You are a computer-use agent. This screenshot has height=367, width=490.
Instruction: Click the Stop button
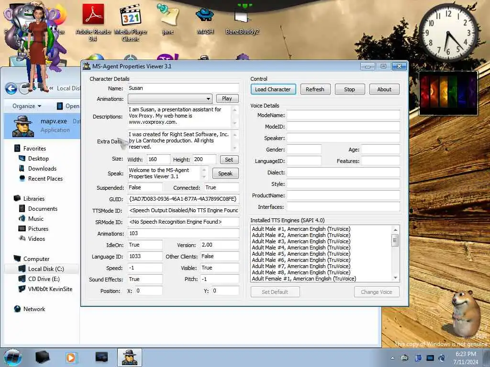click(349, 89)
